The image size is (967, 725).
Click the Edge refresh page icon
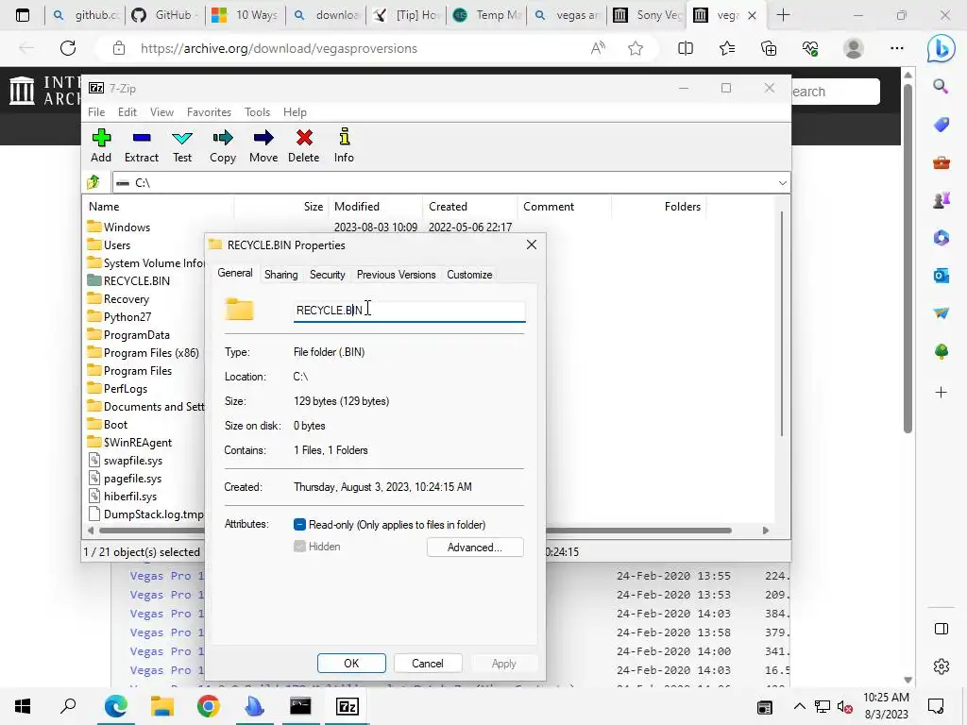coord(68,48)
